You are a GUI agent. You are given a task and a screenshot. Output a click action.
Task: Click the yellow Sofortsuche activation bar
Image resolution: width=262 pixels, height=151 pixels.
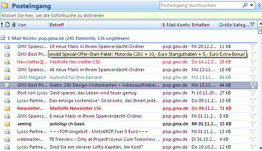pyautogui.click(x=131, y=15)
